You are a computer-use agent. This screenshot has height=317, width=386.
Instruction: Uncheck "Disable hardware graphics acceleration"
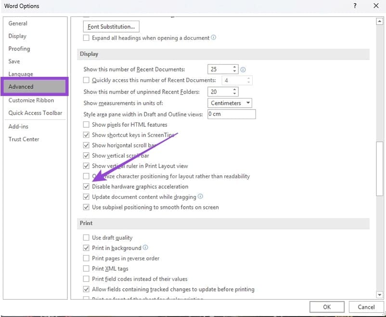point(86,186)
